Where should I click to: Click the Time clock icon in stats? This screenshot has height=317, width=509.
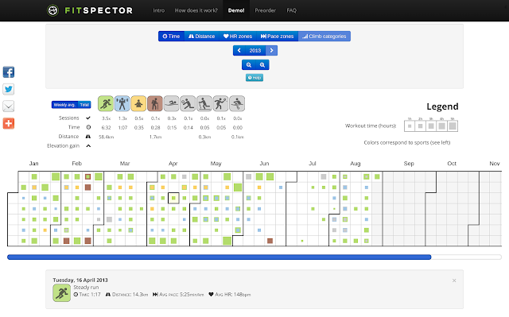pos(88,127)
